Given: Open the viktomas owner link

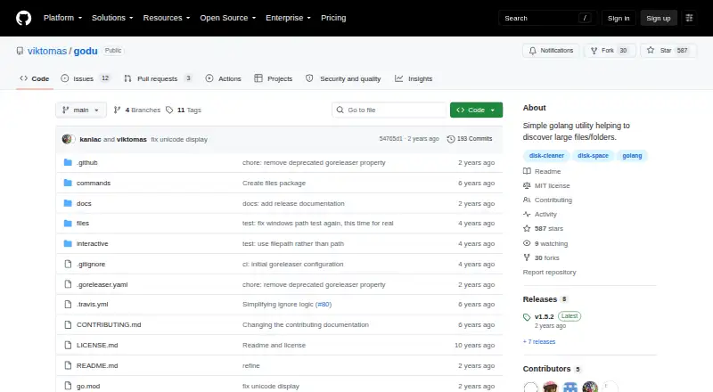Looking at the screenshot, I should coord(47,51).
